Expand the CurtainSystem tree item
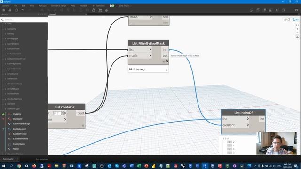301x169 pixels. point(14,54)
